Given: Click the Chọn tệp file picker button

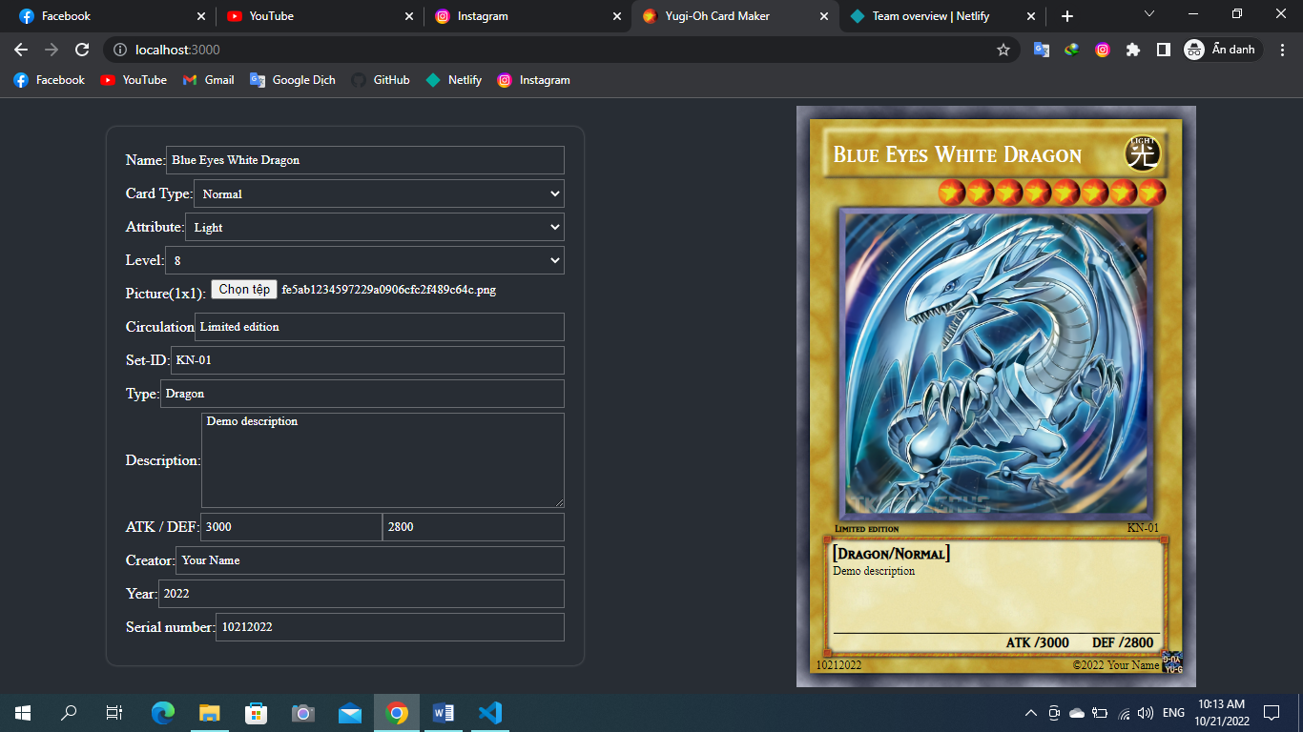Looking at the screenshot, I should [x=243, y=289].
